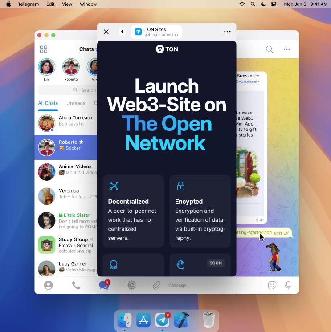Open the Little Sister secret chat
331x332 pixels.
pyautogui.click(x=66, y=220)
